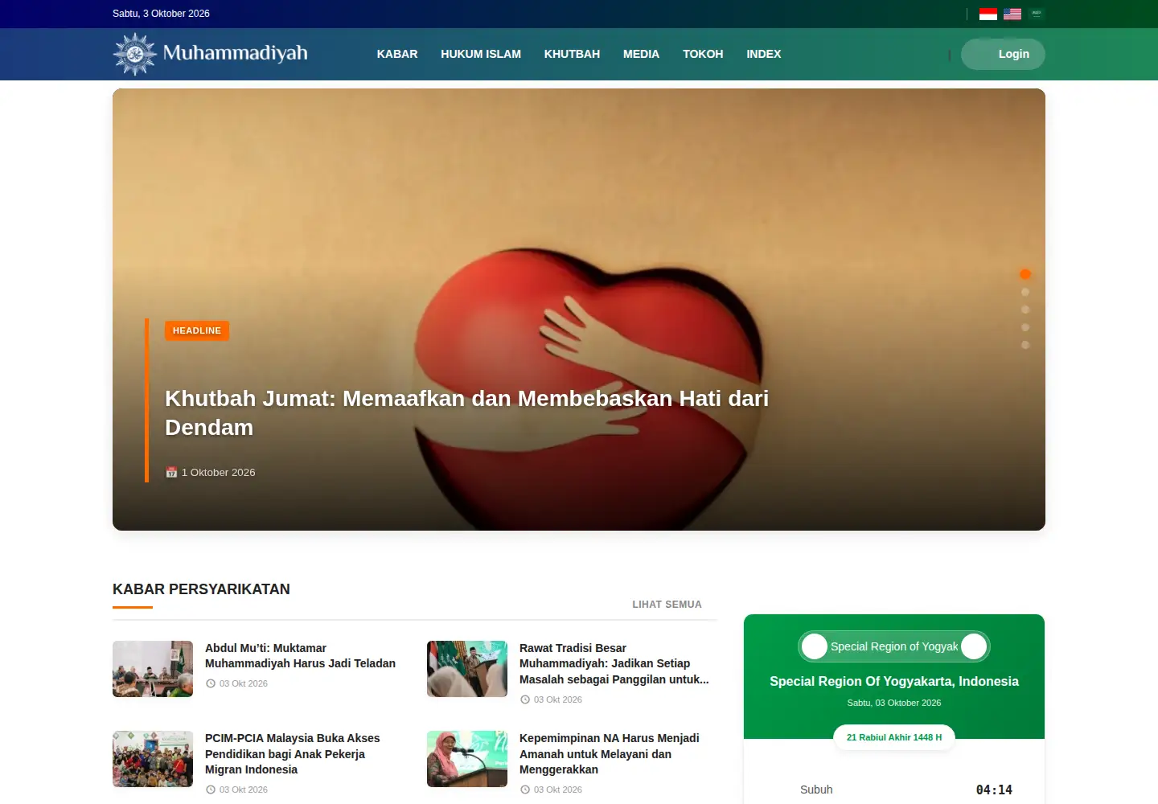The image size is (1158, 804).
Task: Open Rawat Tradisi Besar article thumbnail
Action: click(467, 669)
